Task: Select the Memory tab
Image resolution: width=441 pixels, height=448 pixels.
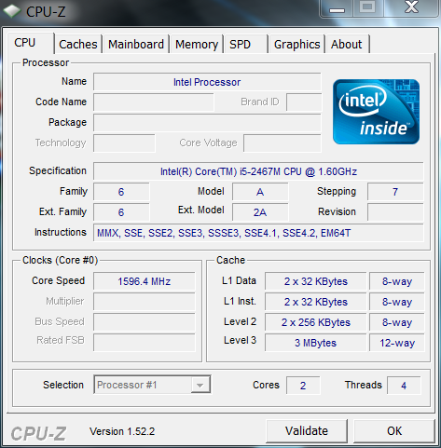Action: [x=197, y=44]
